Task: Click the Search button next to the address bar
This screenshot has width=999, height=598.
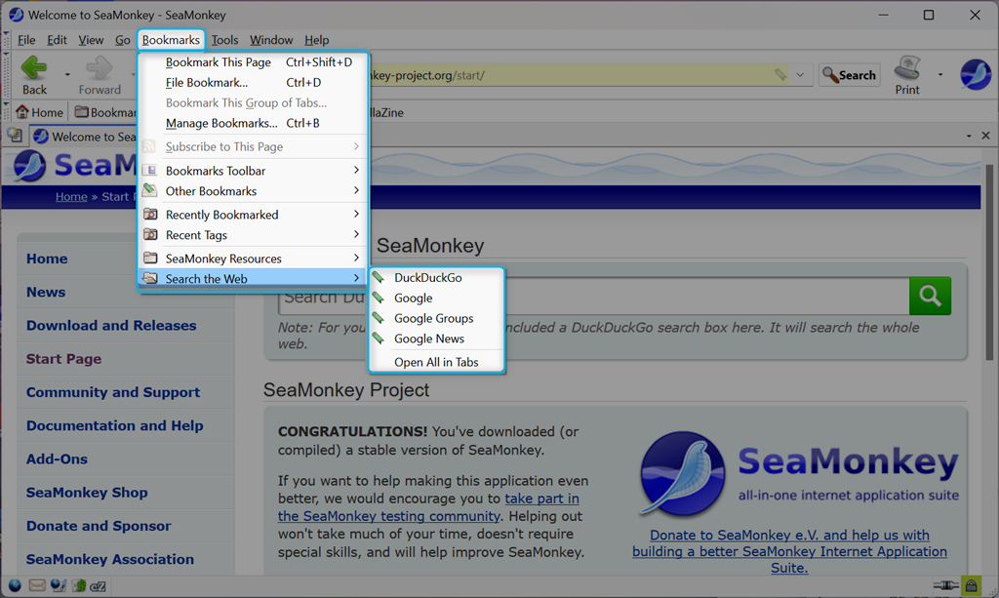Action: click(x=850, y=75)
